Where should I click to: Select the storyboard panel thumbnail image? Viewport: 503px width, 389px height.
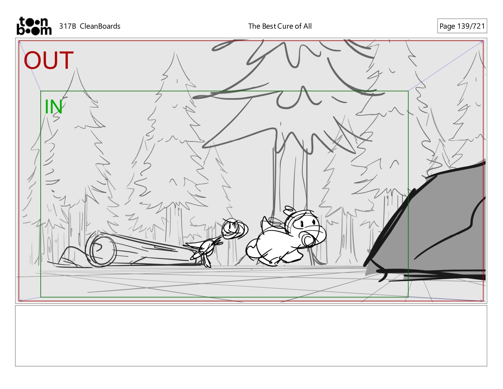coord(251,171)
